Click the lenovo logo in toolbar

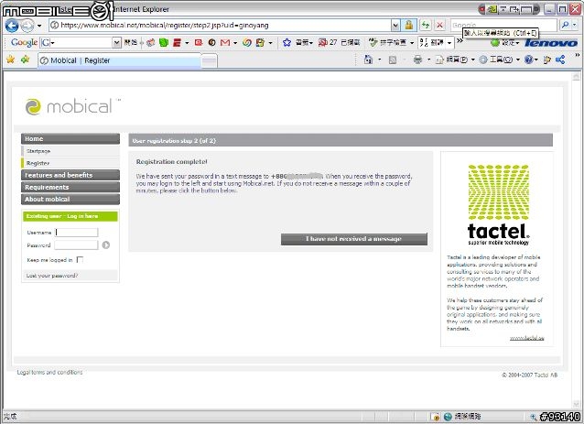point(551,43)
